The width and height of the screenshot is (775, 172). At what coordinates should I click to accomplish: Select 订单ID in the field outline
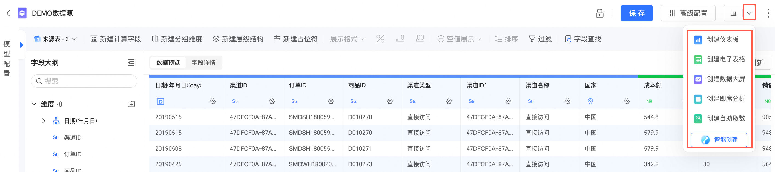click(73, 154)
